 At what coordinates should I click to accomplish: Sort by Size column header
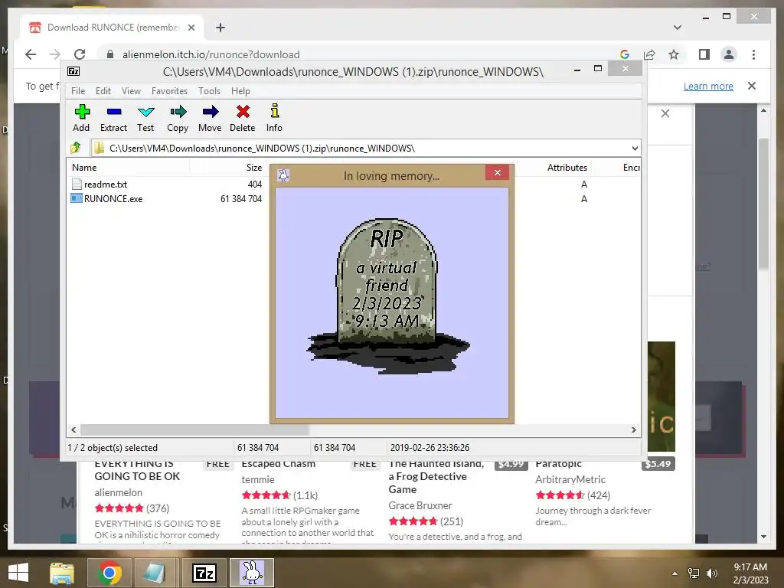[227, 168]
